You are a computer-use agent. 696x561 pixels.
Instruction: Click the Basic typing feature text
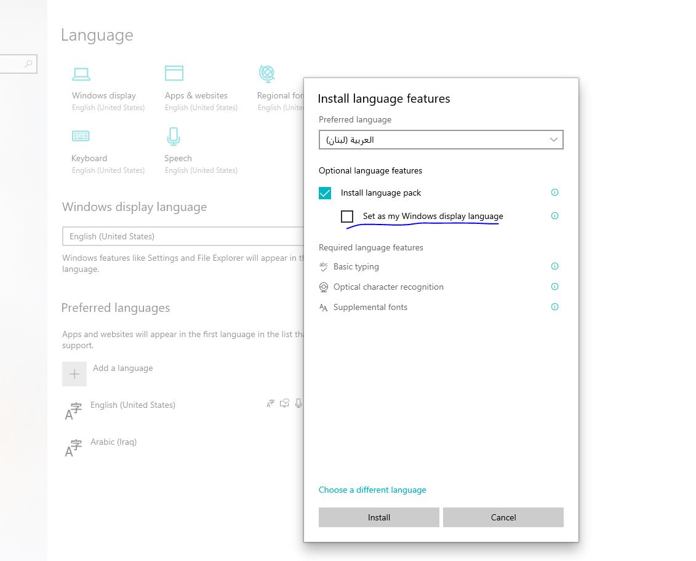(x=356, y=267)
